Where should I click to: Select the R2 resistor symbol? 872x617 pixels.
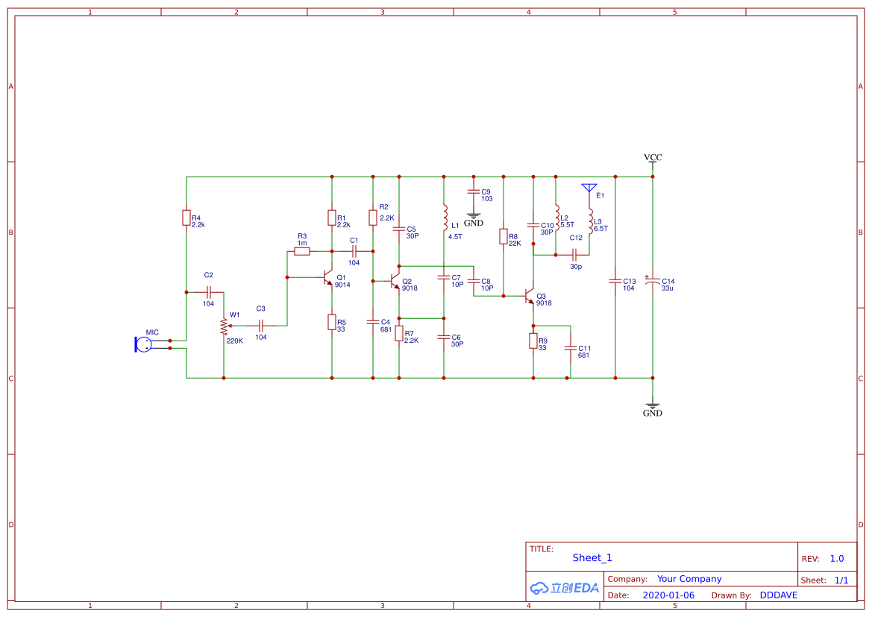(x=373, y=218)
